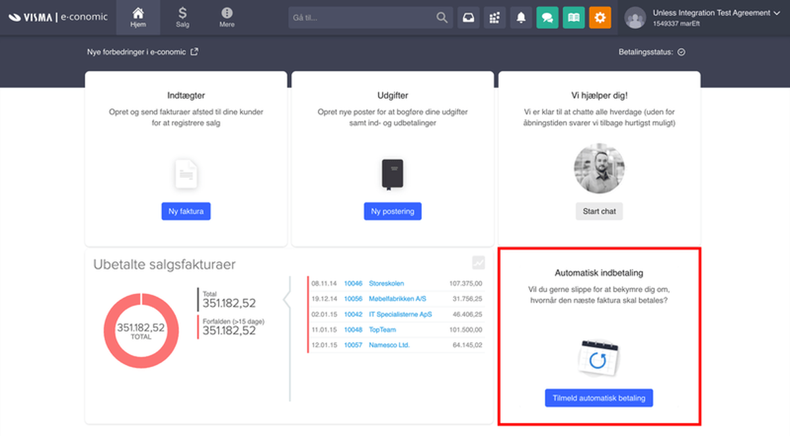
Task: Click the 'Ny postering' button
Action: coord(392,211)
